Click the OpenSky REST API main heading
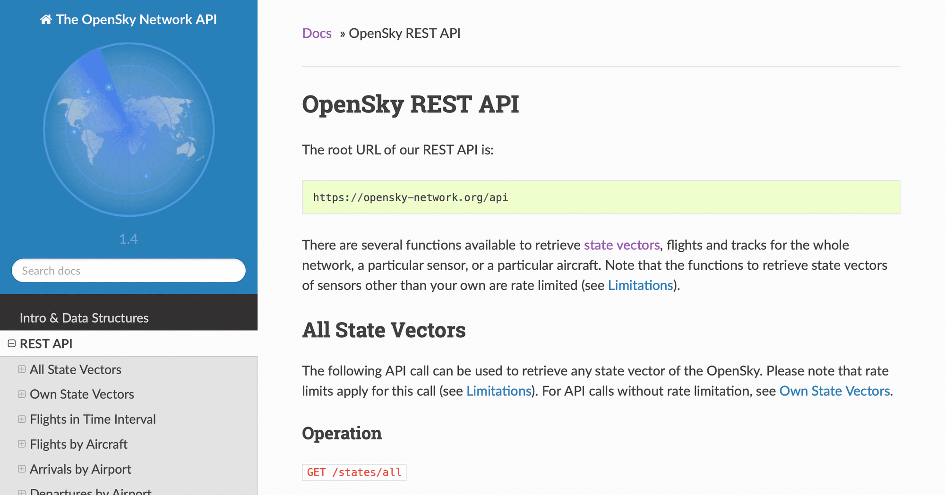 coord(410,104)
